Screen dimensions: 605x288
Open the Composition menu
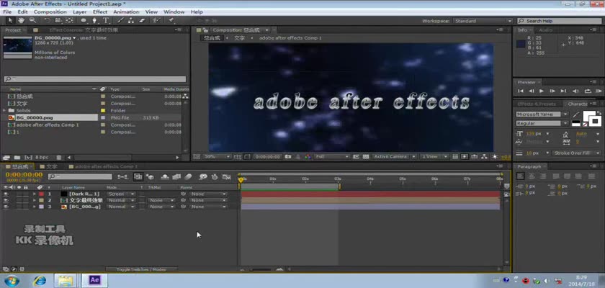(x=50, y=12)
